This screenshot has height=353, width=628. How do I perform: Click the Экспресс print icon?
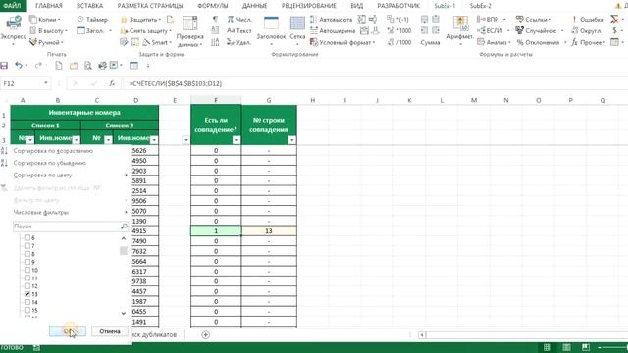click(13, 24)
